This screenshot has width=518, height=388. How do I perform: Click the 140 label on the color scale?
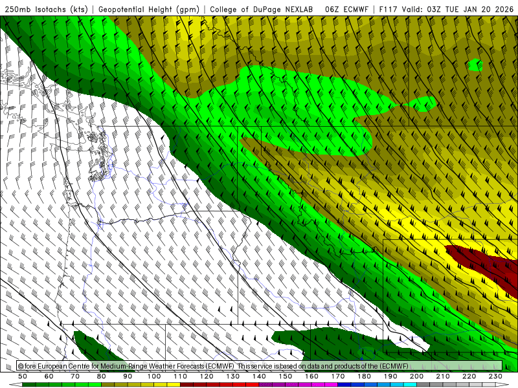point(259,376)
